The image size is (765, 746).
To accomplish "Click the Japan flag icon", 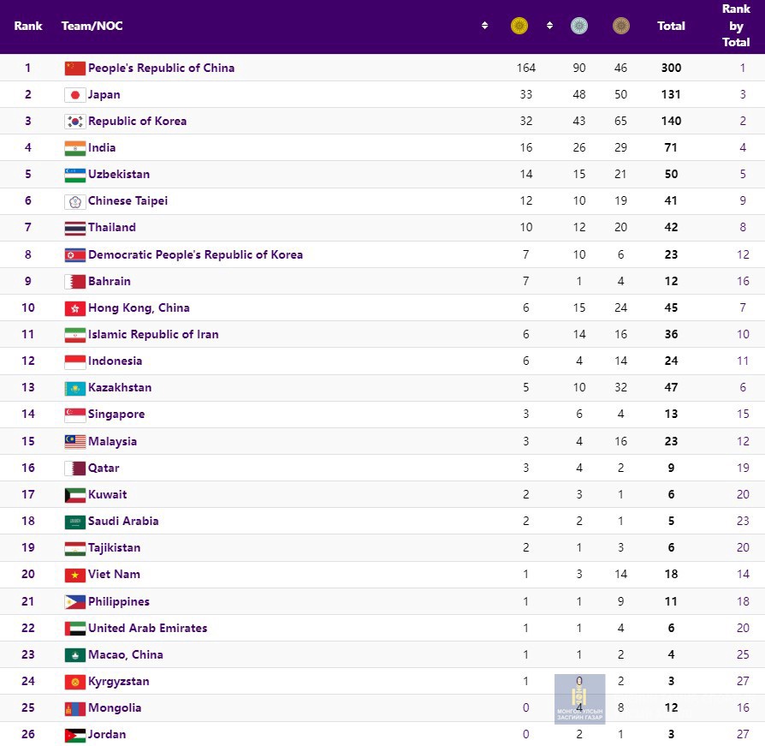I will tap(75, 95).
